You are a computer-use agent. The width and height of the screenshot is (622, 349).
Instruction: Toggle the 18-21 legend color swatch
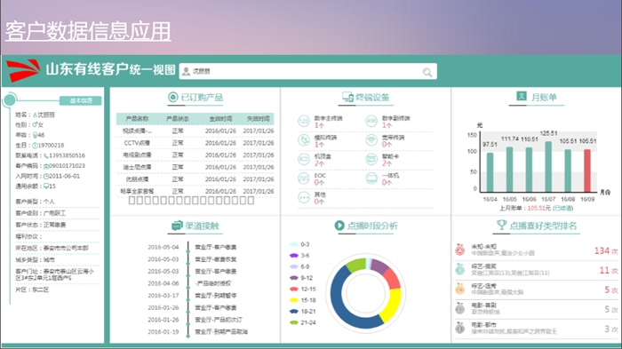[293, 312]
